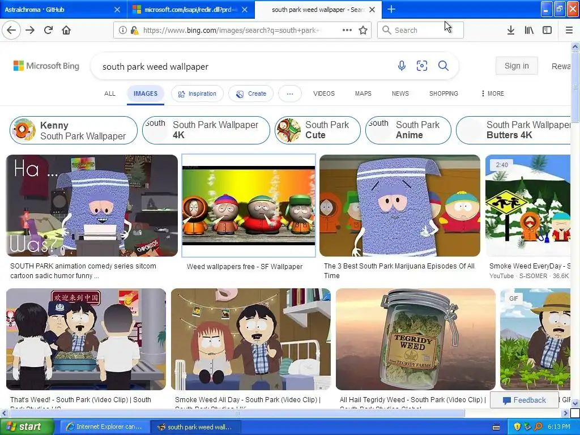Go forward with the forward arrow
This screenshot has height=435, width=580.
tap(30, 30)
